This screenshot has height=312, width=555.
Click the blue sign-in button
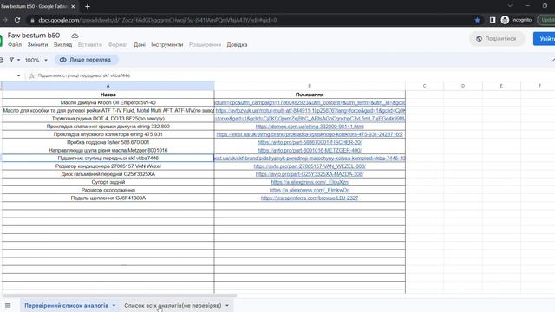(545, 38)
